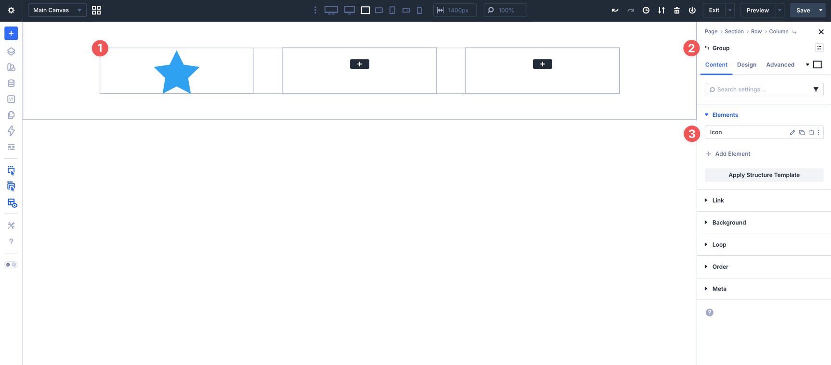The height and width of the screenshot is (365, 831).
Task: Switch to the Advanced tab
Action: point(780,65)
